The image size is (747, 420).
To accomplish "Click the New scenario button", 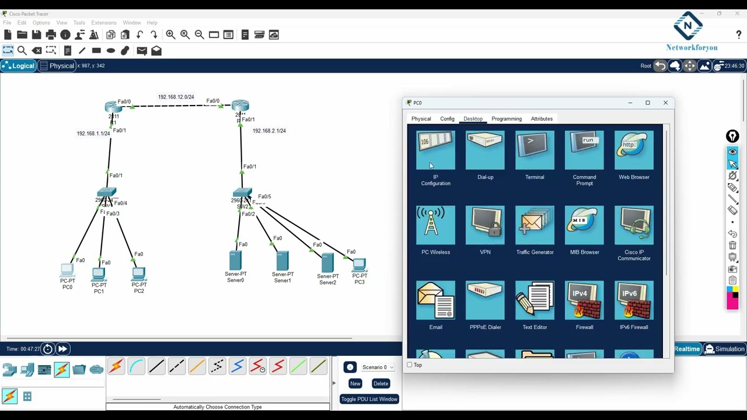I will coord(355,383).
